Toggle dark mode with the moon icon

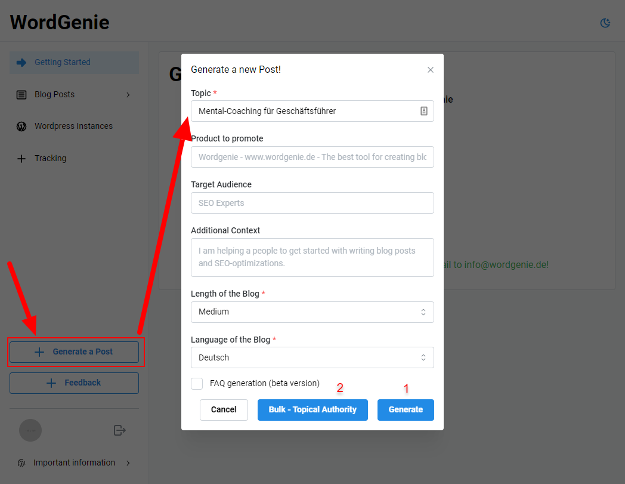click(605, 22)
